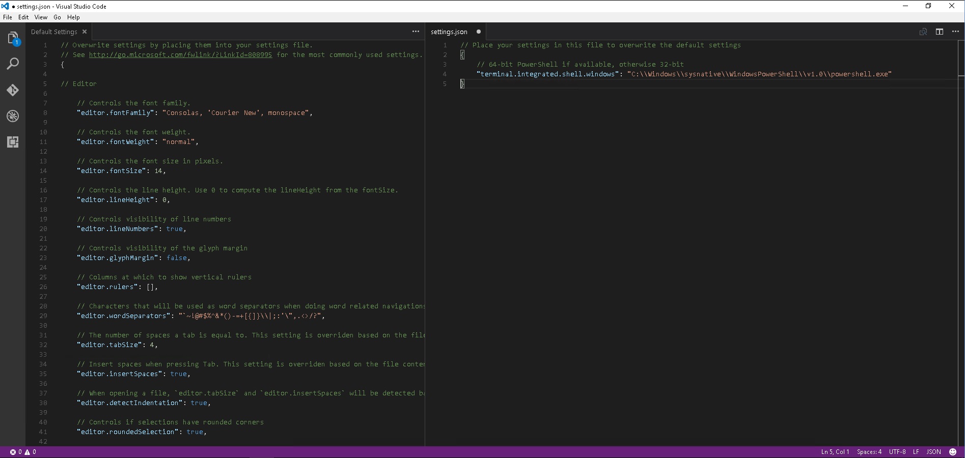Click the "editor.fontSize" setting key
The image size is (965, 458).
point(111,170)
